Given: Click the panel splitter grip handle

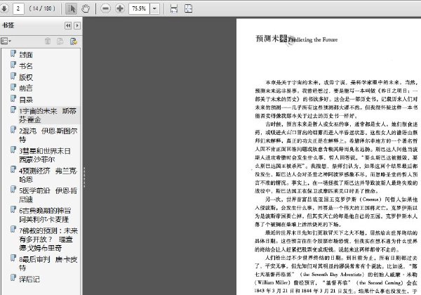Looking at the screenshot, I should [x=84, y=177].
